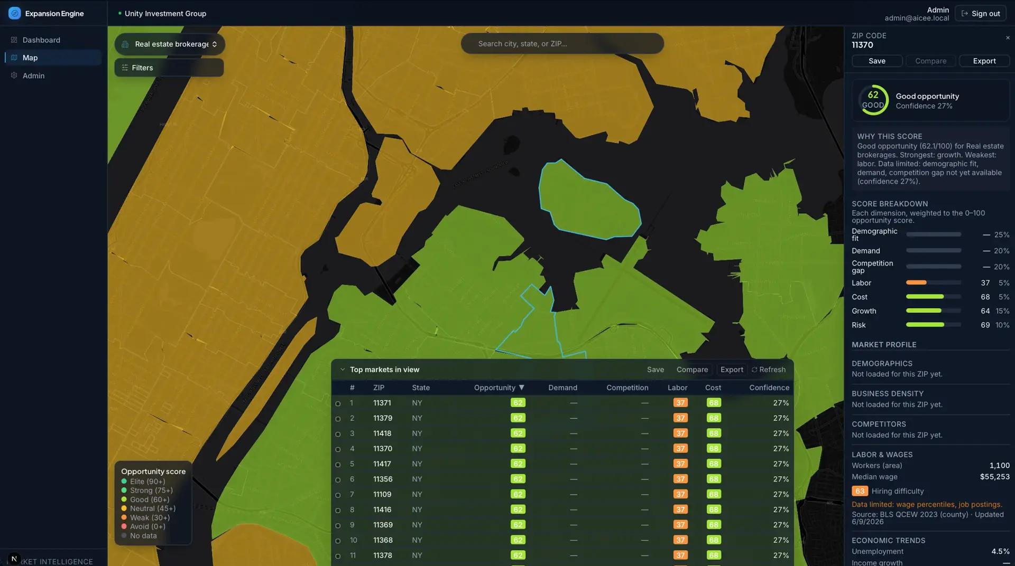Sort by the ZIP column header

click(379, 388)
